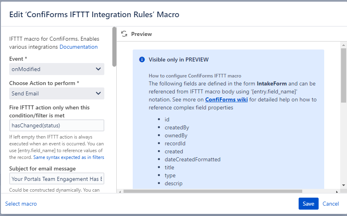The image size is (347, 216).
Task: Click the 'descrip' field name
Action: [173, 184]
